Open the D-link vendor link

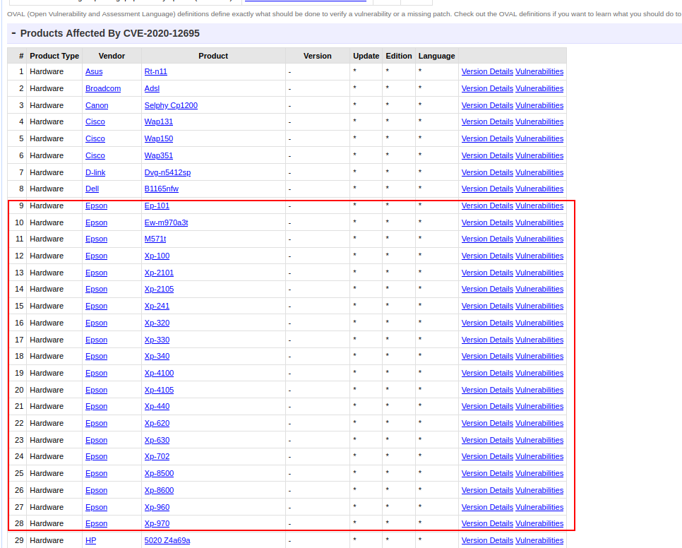[95, 173]
